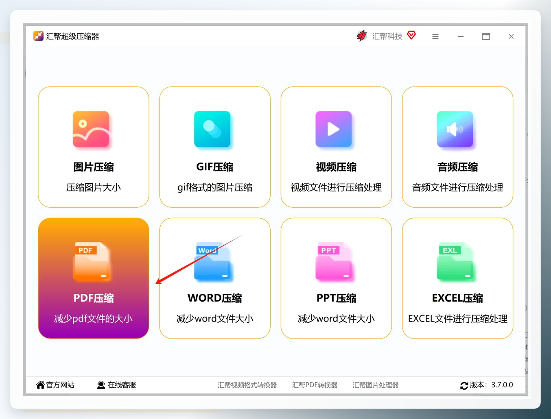The width and height of the screenshot is (551, 419).
Task: Click the 版本: 3.7.0.0 text
Action: (491, 385)
